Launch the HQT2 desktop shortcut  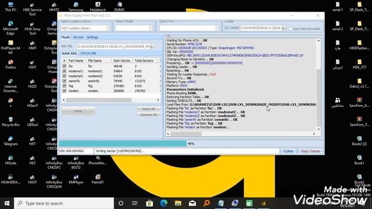click(x=33, y=84)
